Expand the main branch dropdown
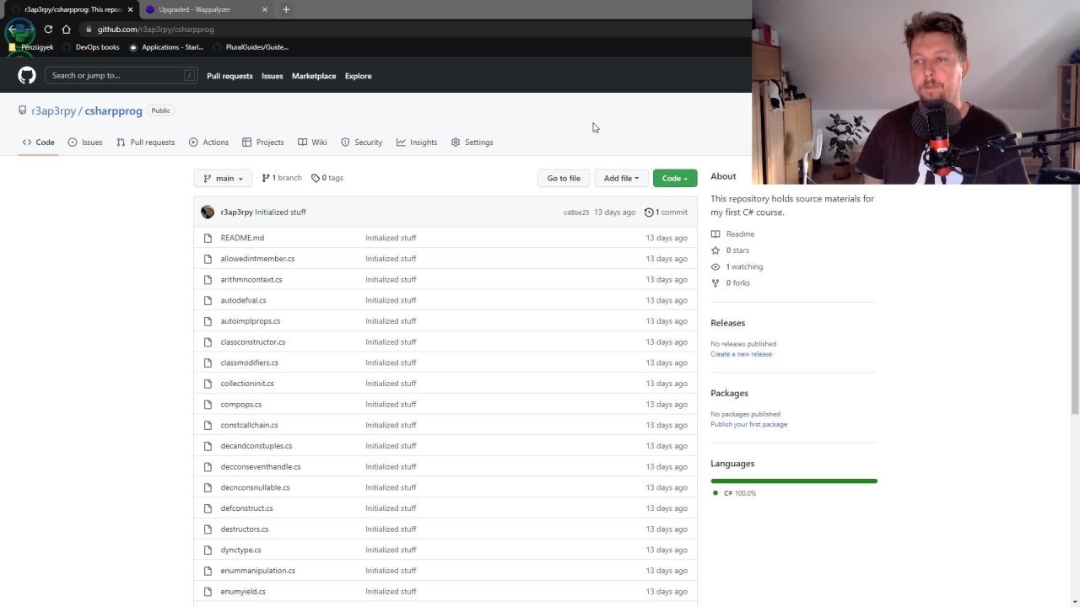1080x607 pixels. coord(224,178)
